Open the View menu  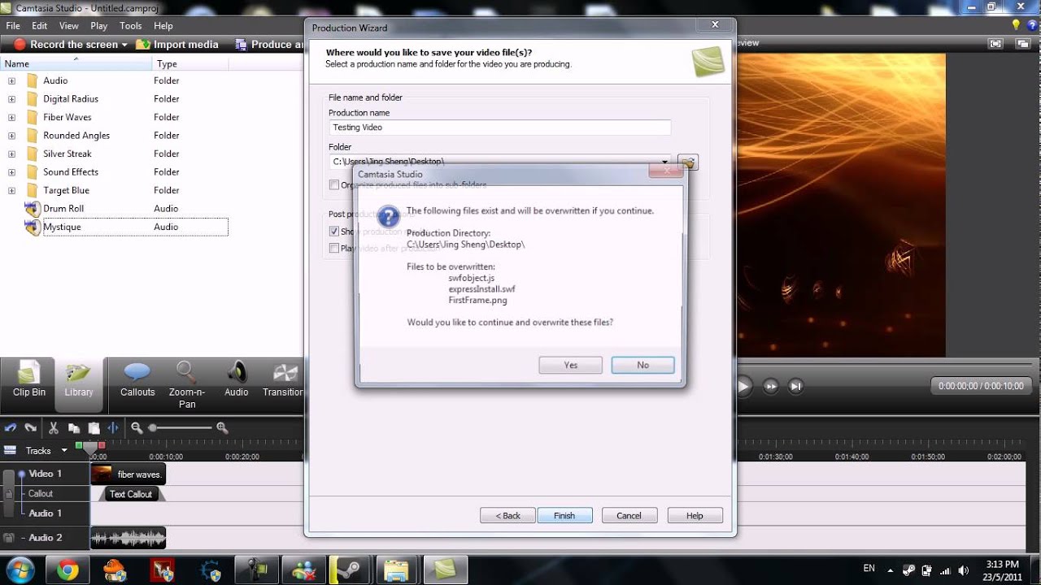[x=68, y=26]
